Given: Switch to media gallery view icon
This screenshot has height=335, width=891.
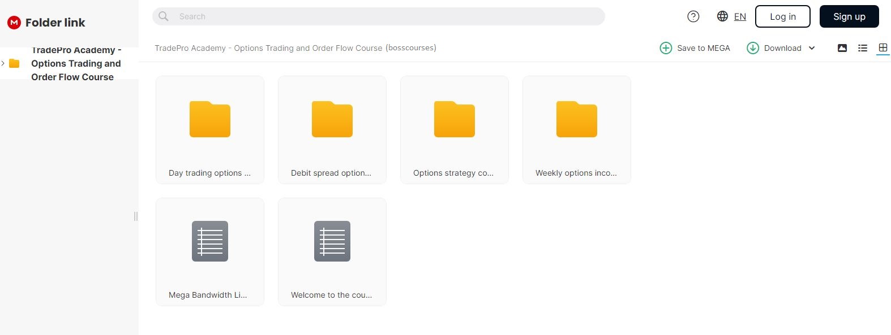Looking at the screenshot, I should [x=842, y=48].
